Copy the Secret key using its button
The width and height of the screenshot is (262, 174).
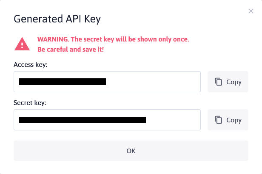click(x=228, y=120)
